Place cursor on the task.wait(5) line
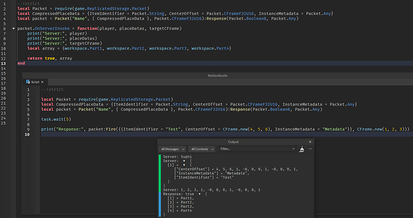Screen dimensions: 413x218 tap(56, 119)
